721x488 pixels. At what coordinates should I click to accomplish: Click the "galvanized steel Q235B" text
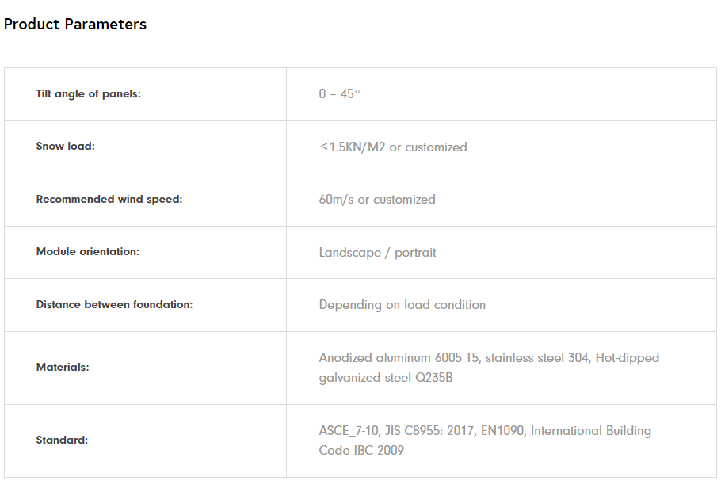tap(386, 378)
